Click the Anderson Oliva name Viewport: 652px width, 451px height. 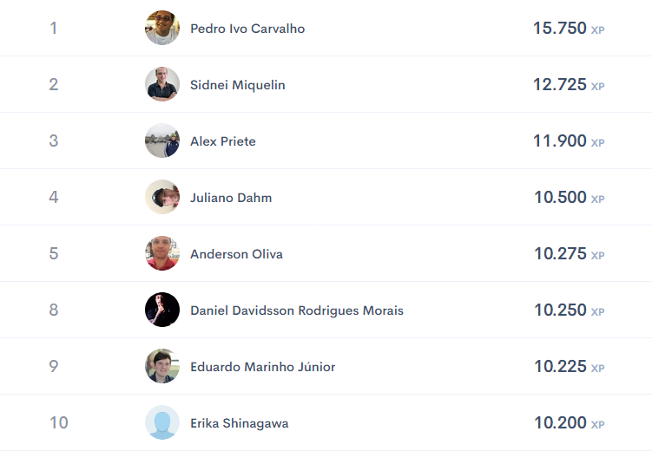click(x=236, y=254)
